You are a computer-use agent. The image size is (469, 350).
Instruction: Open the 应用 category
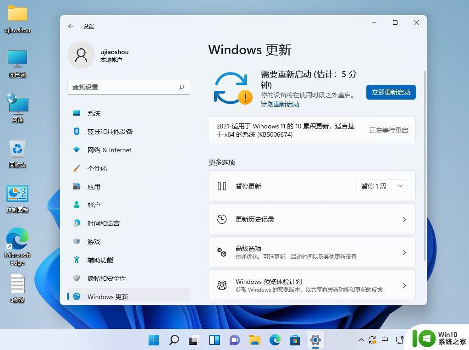[129, 186]
